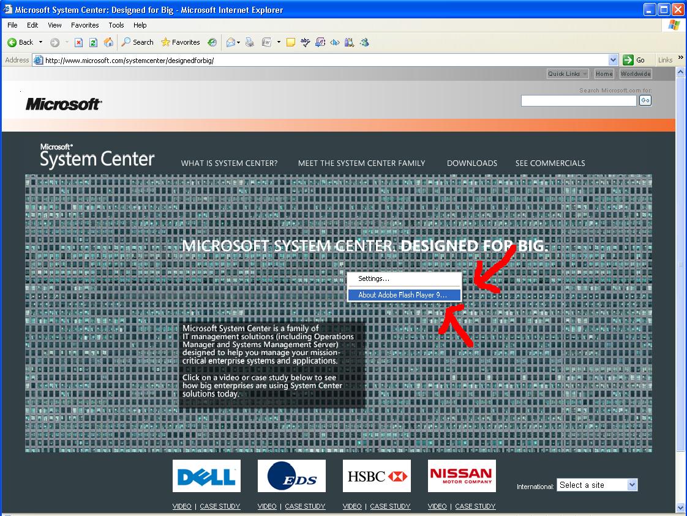Go to the browser Home page icon

108,42
